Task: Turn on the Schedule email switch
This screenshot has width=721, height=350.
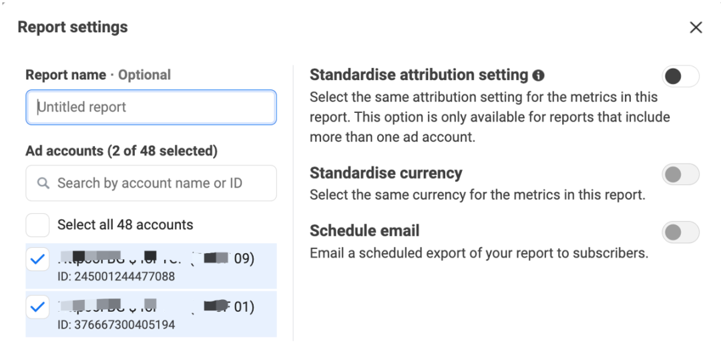Action: coord(680,232)
